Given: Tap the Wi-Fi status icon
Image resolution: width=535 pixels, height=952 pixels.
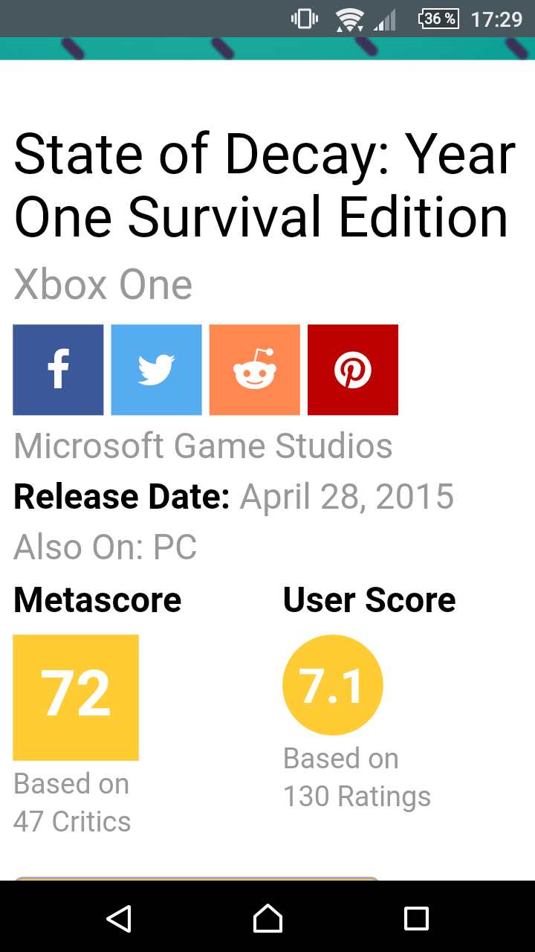Looking at the screenshot, I should click(x=348, y=19).
